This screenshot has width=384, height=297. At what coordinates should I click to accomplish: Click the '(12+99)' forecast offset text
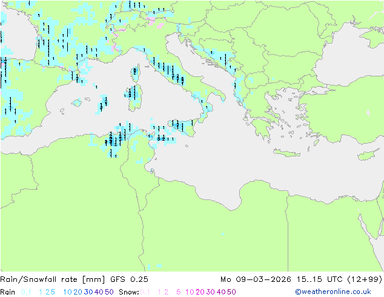[365, 279]
